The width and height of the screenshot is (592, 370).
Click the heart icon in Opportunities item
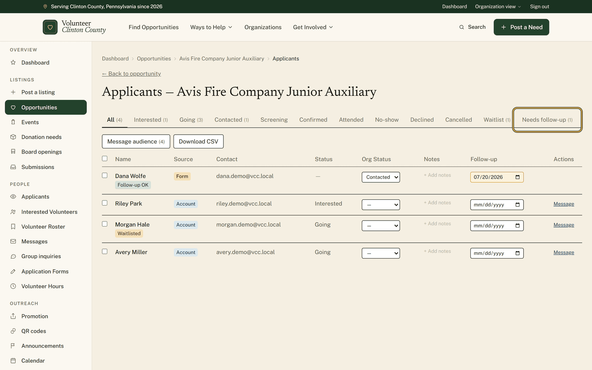point(13,107)
